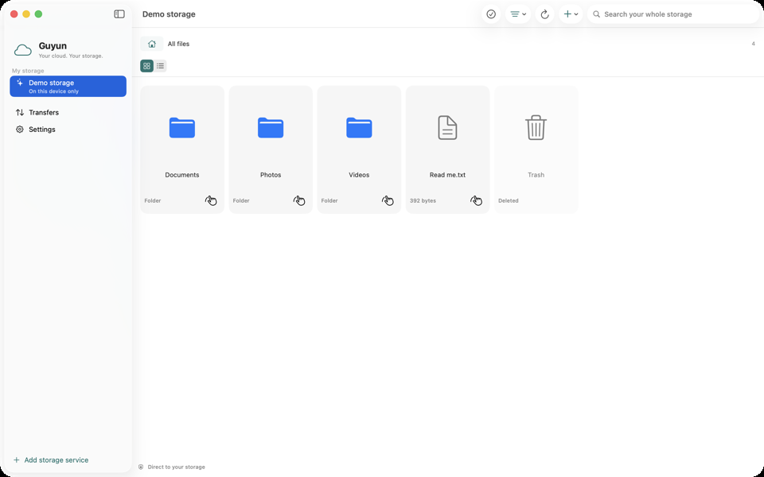
Task: Click the 392 bytes size label
Action: [423, 200]
